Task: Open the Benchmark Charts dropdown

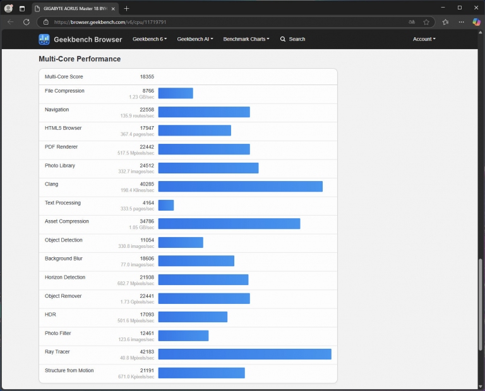Action: coord(246,39)
